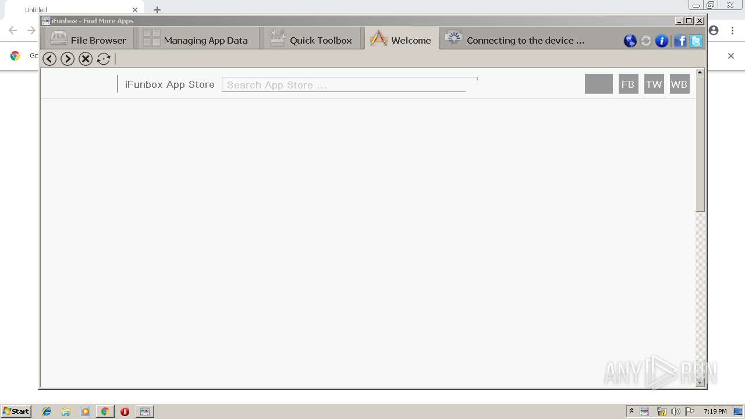This screenshot has height=419, width=745.
Task: Click the iFunbox system tray icon
Action: [x=644, y=411]
